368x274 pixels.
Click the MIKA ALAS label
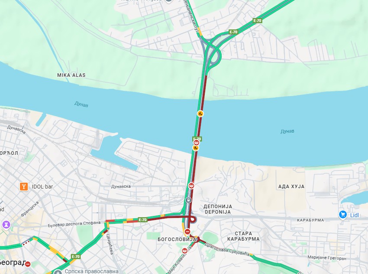71,75
